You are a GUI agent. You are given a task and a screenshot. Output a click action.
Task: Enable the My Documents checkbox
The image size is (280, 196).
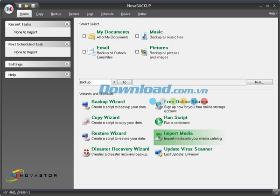[x=84, y=36]
